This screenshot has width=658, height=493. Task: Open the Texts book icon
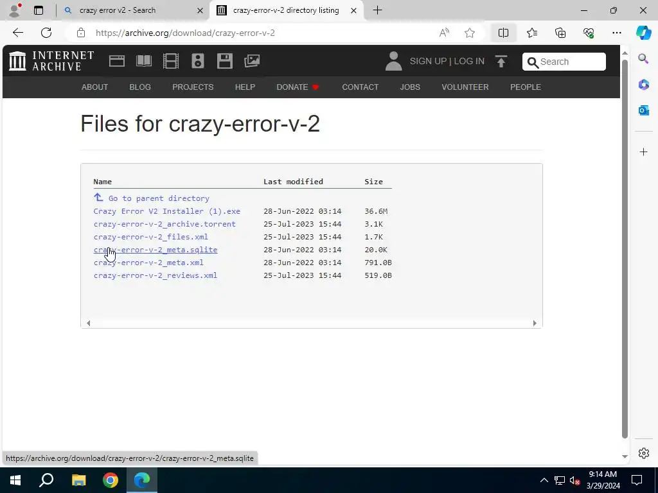click(x=144, y=61)
